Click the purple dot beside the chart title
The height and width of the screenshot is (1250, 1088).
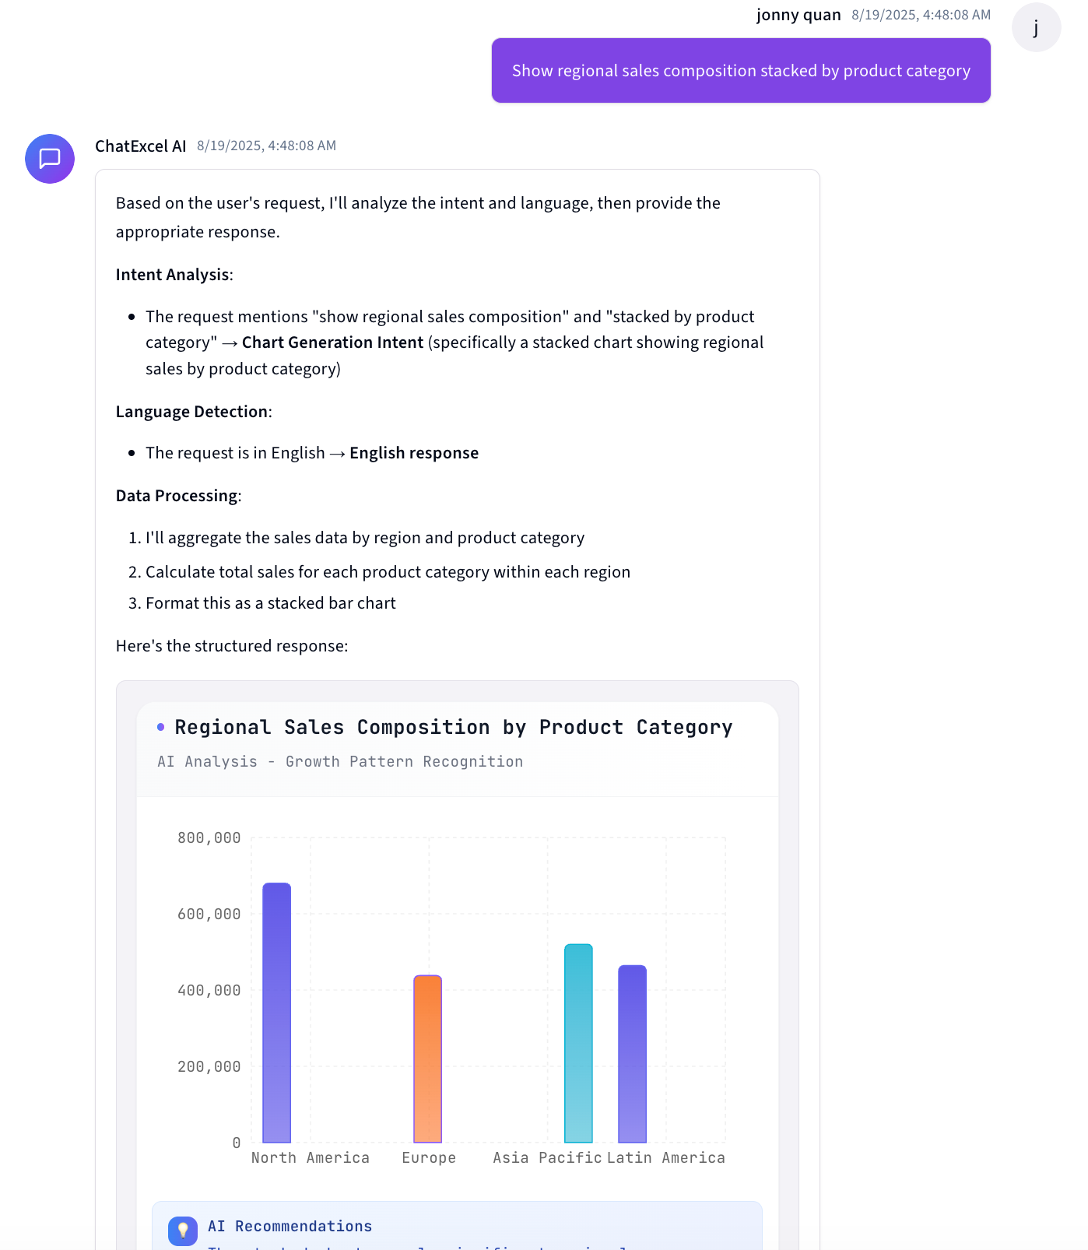tap(161, 726)
